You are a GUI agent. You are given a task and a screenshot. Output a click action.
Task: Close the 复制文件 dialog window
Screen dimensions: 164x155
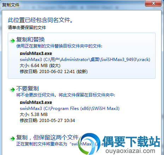click(153, 3)
